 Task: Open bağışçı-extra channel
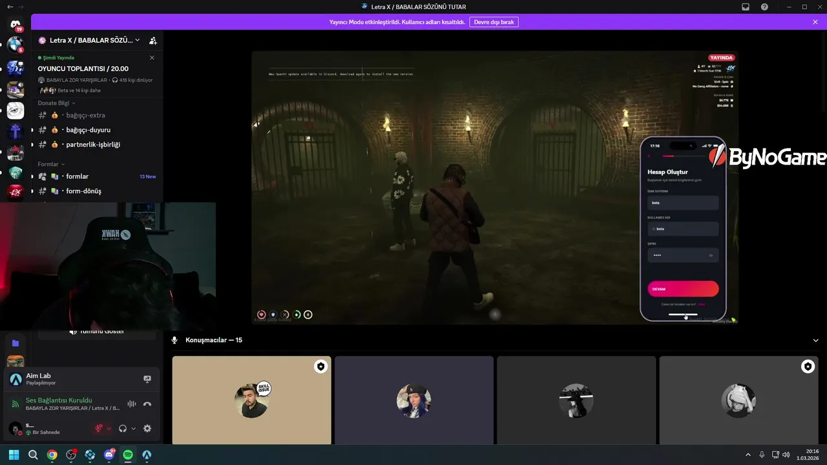(97, 115)
